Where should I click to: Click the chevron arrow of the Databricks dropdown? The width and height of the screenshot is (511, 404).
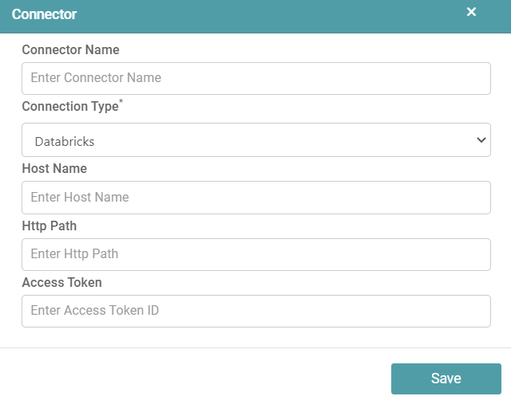(x=481, y=140)
